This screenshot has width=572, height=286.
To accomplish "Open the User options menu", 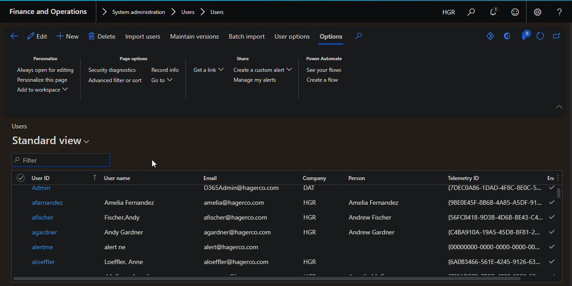I will coord(292,36).
